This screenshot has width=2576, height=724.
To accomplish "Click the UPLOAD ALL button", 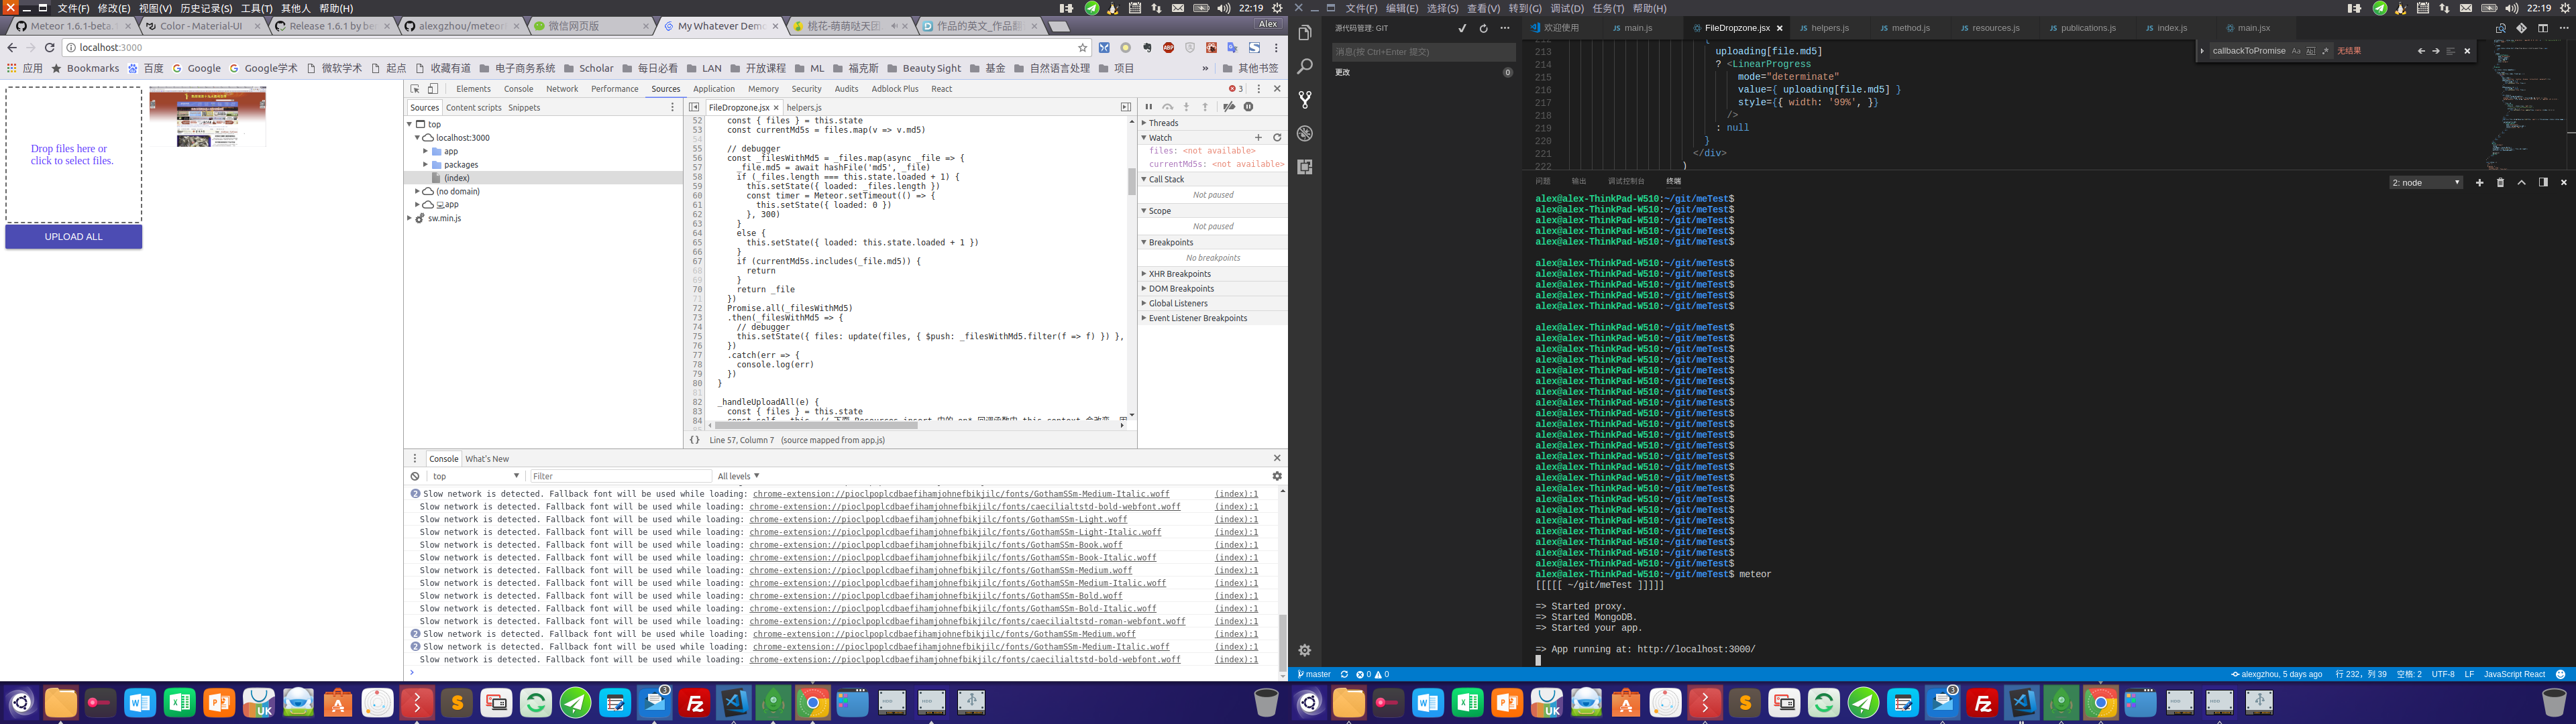I will click(73, 237).
